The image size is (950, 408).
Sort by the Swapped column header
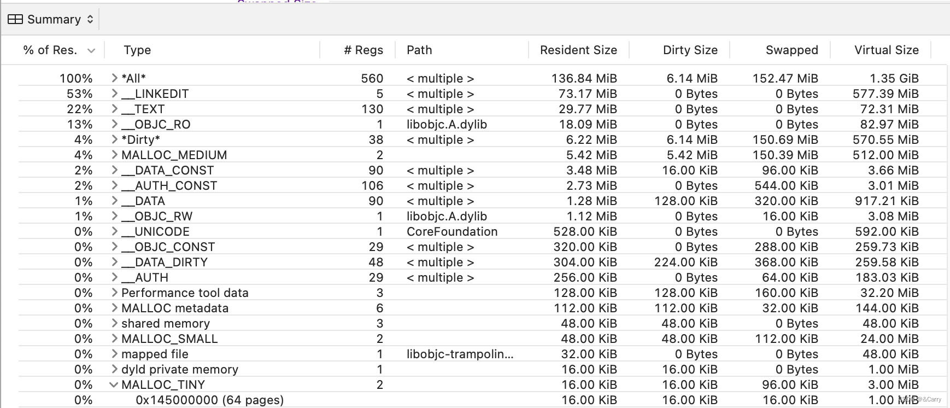[792, 50]
